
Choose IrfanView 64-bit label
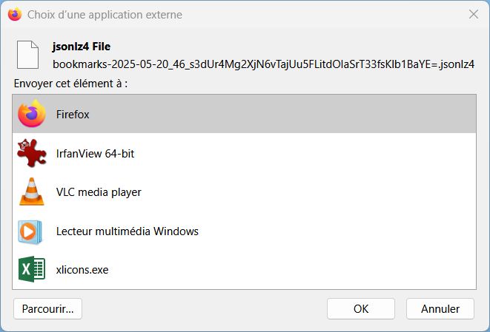click(95, 153)
